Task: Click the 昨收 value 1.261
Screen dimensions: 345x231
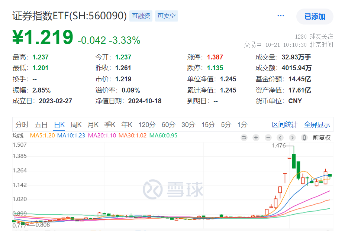Action: pos(123,68)
